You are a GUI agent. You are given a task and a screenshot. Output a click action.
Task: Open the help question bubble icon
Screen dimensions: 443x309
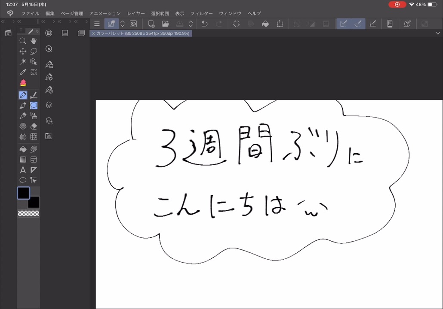(407, 24)
